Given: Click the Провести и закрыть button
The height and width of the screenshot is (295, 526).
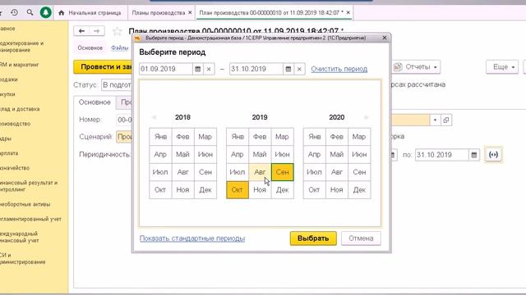Looking at the screenshot, I should (x=103, y=67).
